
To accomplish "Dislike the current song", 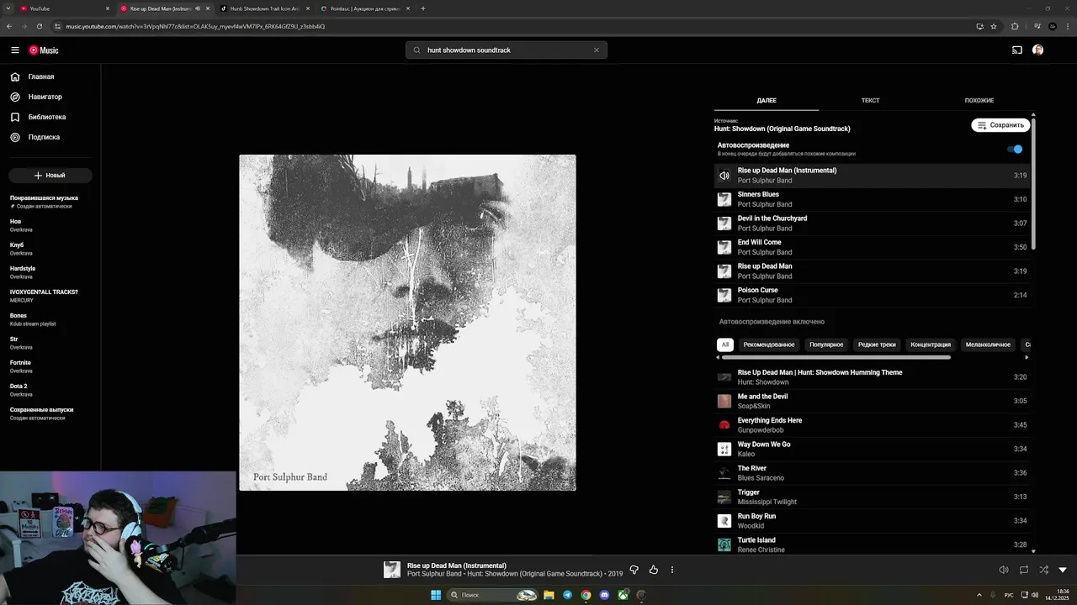I will (x=634, y=570).
